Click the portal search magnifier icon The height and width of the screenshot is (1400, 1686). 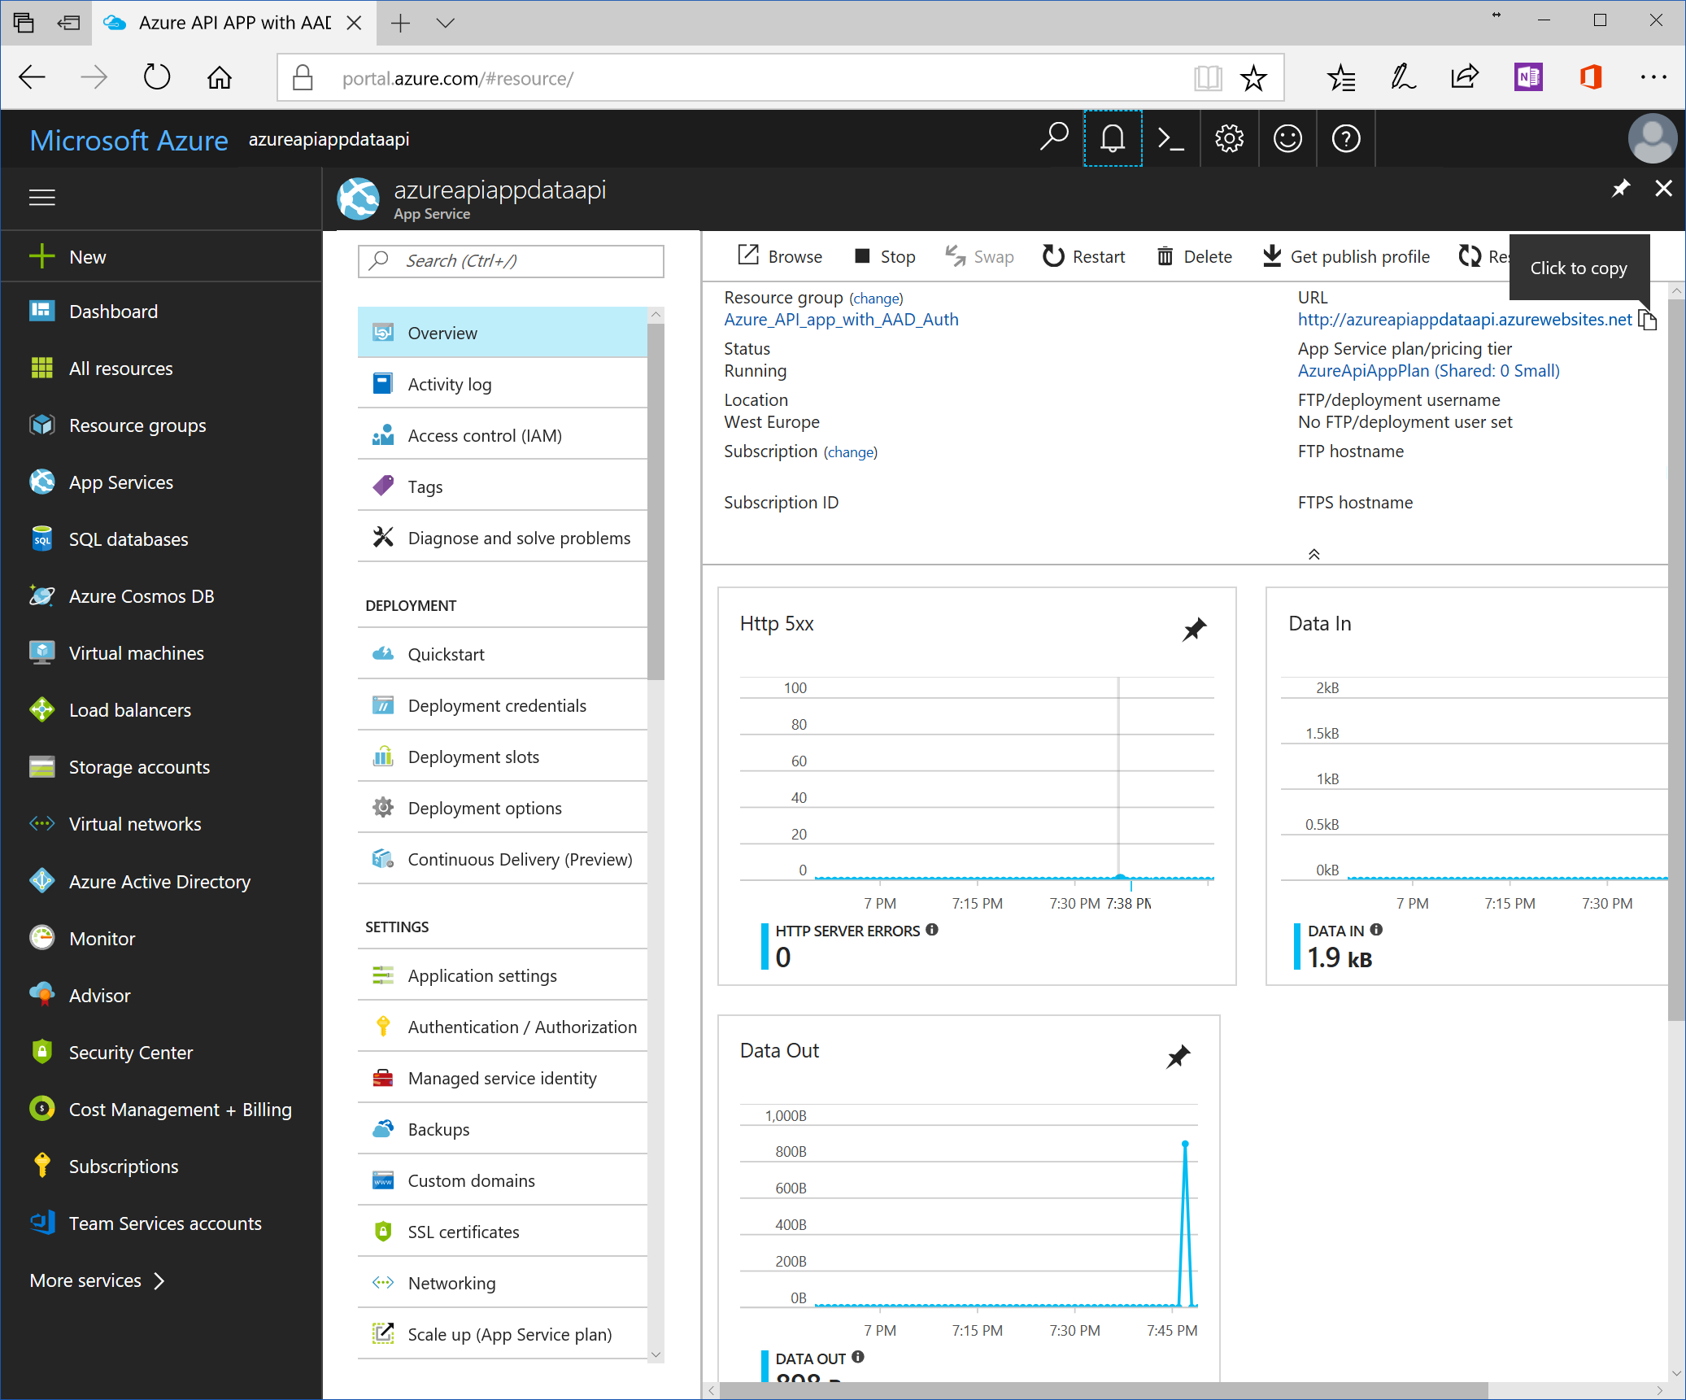point(1054,137)
